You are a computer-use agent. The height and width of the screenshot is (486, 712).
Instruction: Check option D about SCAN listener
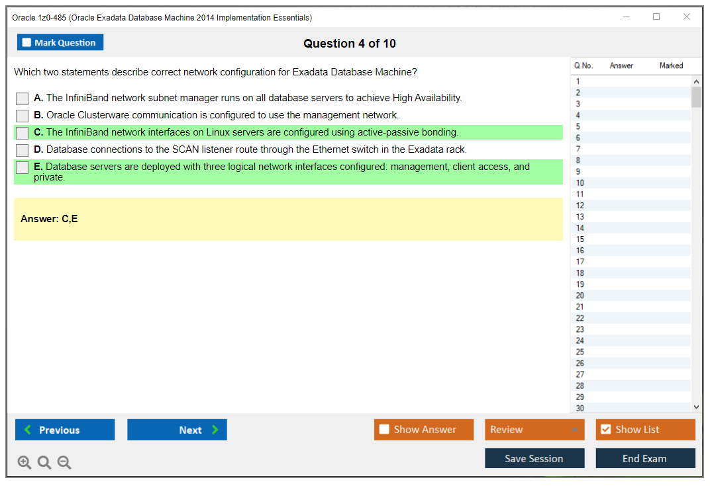[x=23, y=150]
